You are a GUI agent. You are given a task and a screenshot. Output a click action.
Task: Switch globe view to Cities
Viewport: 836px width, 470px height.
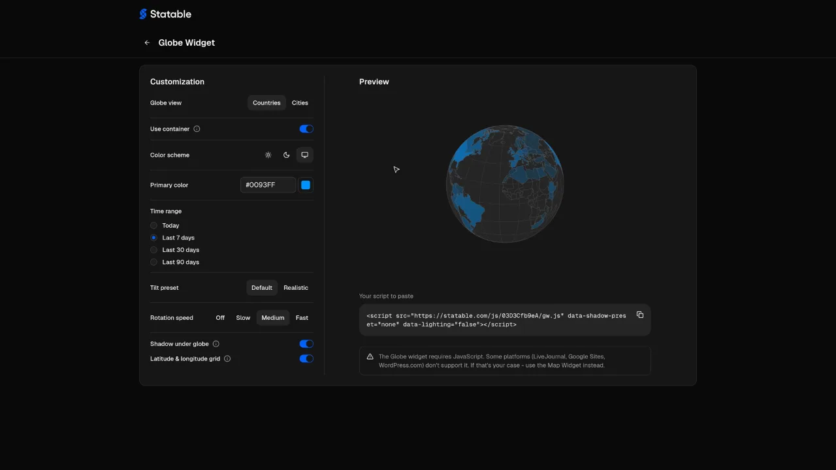(300, 102)
